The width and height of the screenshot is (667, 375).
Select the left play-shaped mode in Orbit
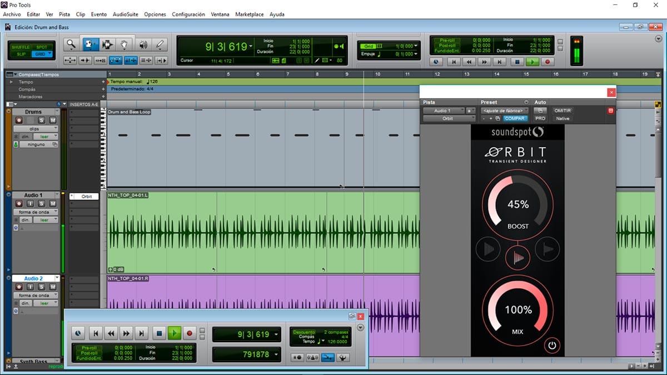pos(488,249)
